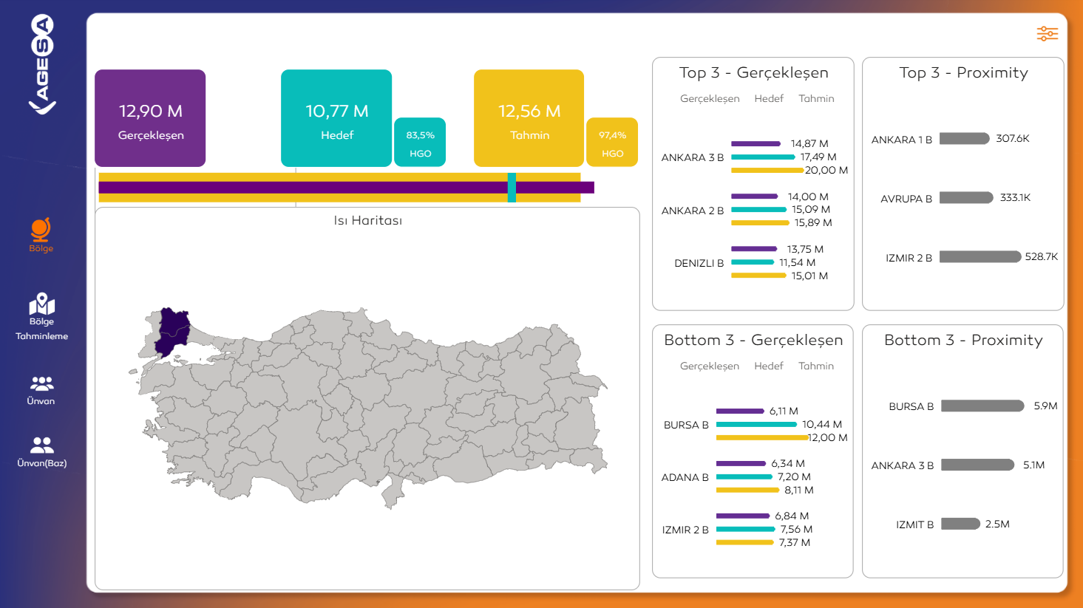Screen dimensions: 1083x608
Task: Select the ANKARA 1 B proximity bar
Action: click(x=963, y=138)
